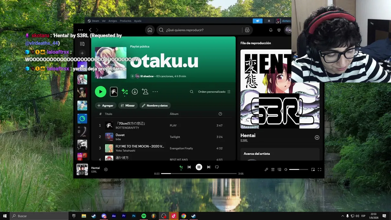Skip to previous track
Image resolution: width=391 pixels, height=220 pixels.
pos(189,167)
